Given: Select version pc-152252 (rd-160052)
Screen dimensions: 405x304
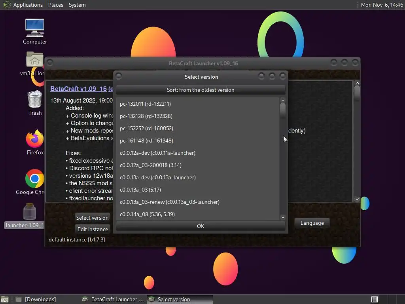Looking at the screenshot, I should pyautogui.click(x=198, y=129).
